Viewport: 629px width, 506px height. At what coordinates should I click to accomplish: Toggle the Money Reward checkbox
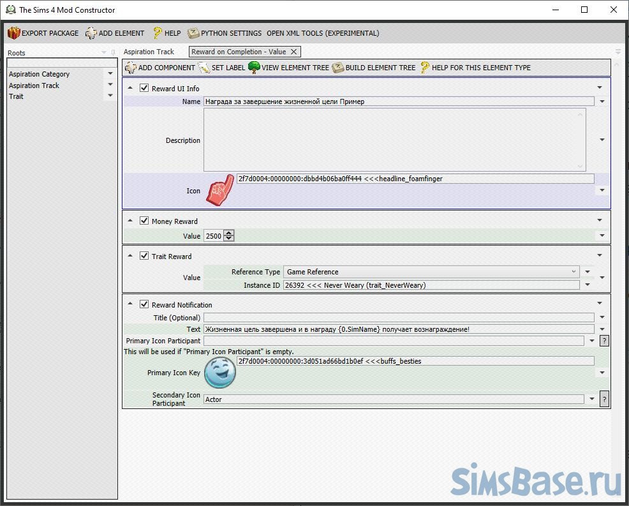pos(144,221)
